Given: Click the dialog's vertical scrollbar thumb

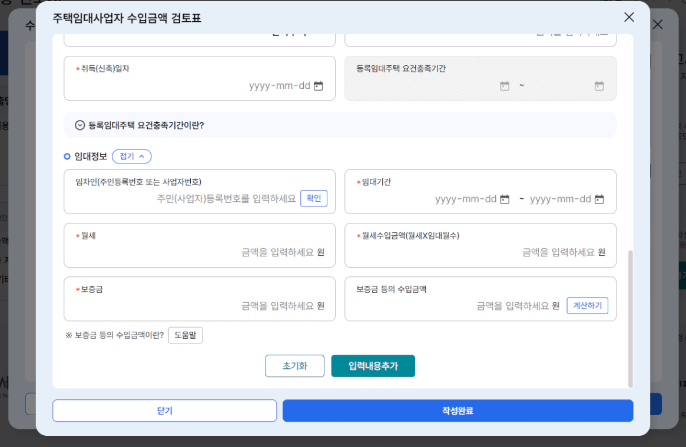Looking at the screenshot, I should 631,318.
